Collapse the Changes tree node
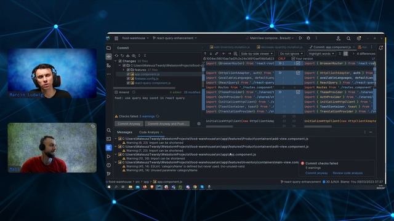This screenshot has width=394, height=221. point(116,61)
